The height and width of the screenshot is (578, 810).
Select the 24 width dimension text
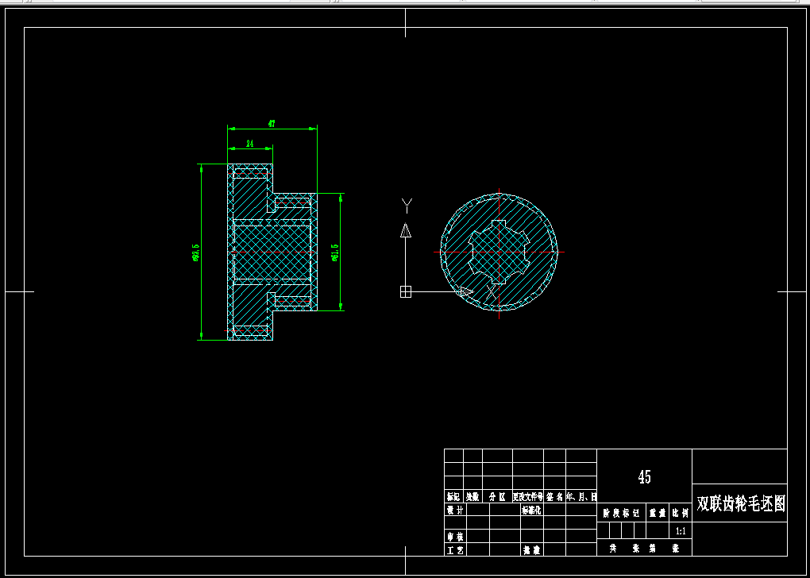[250, 144]
